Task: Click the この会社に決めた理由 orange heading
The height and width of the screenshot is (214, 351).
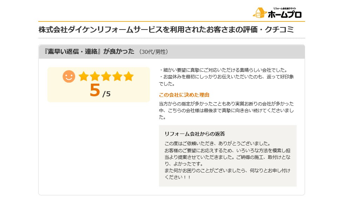Action: click(x=184, y=95)
